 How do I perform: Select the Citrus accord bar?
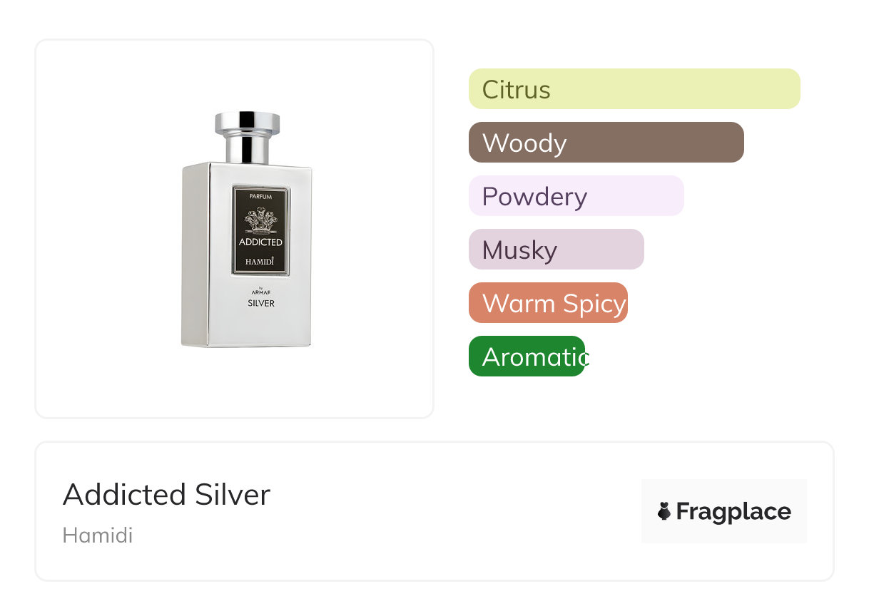coord(634,89)
